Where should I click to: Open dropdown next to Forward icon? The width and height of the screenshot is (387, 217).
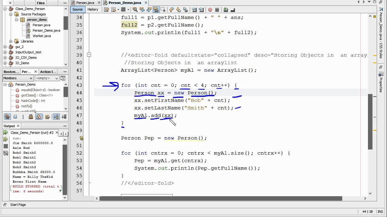click(128, 9)
